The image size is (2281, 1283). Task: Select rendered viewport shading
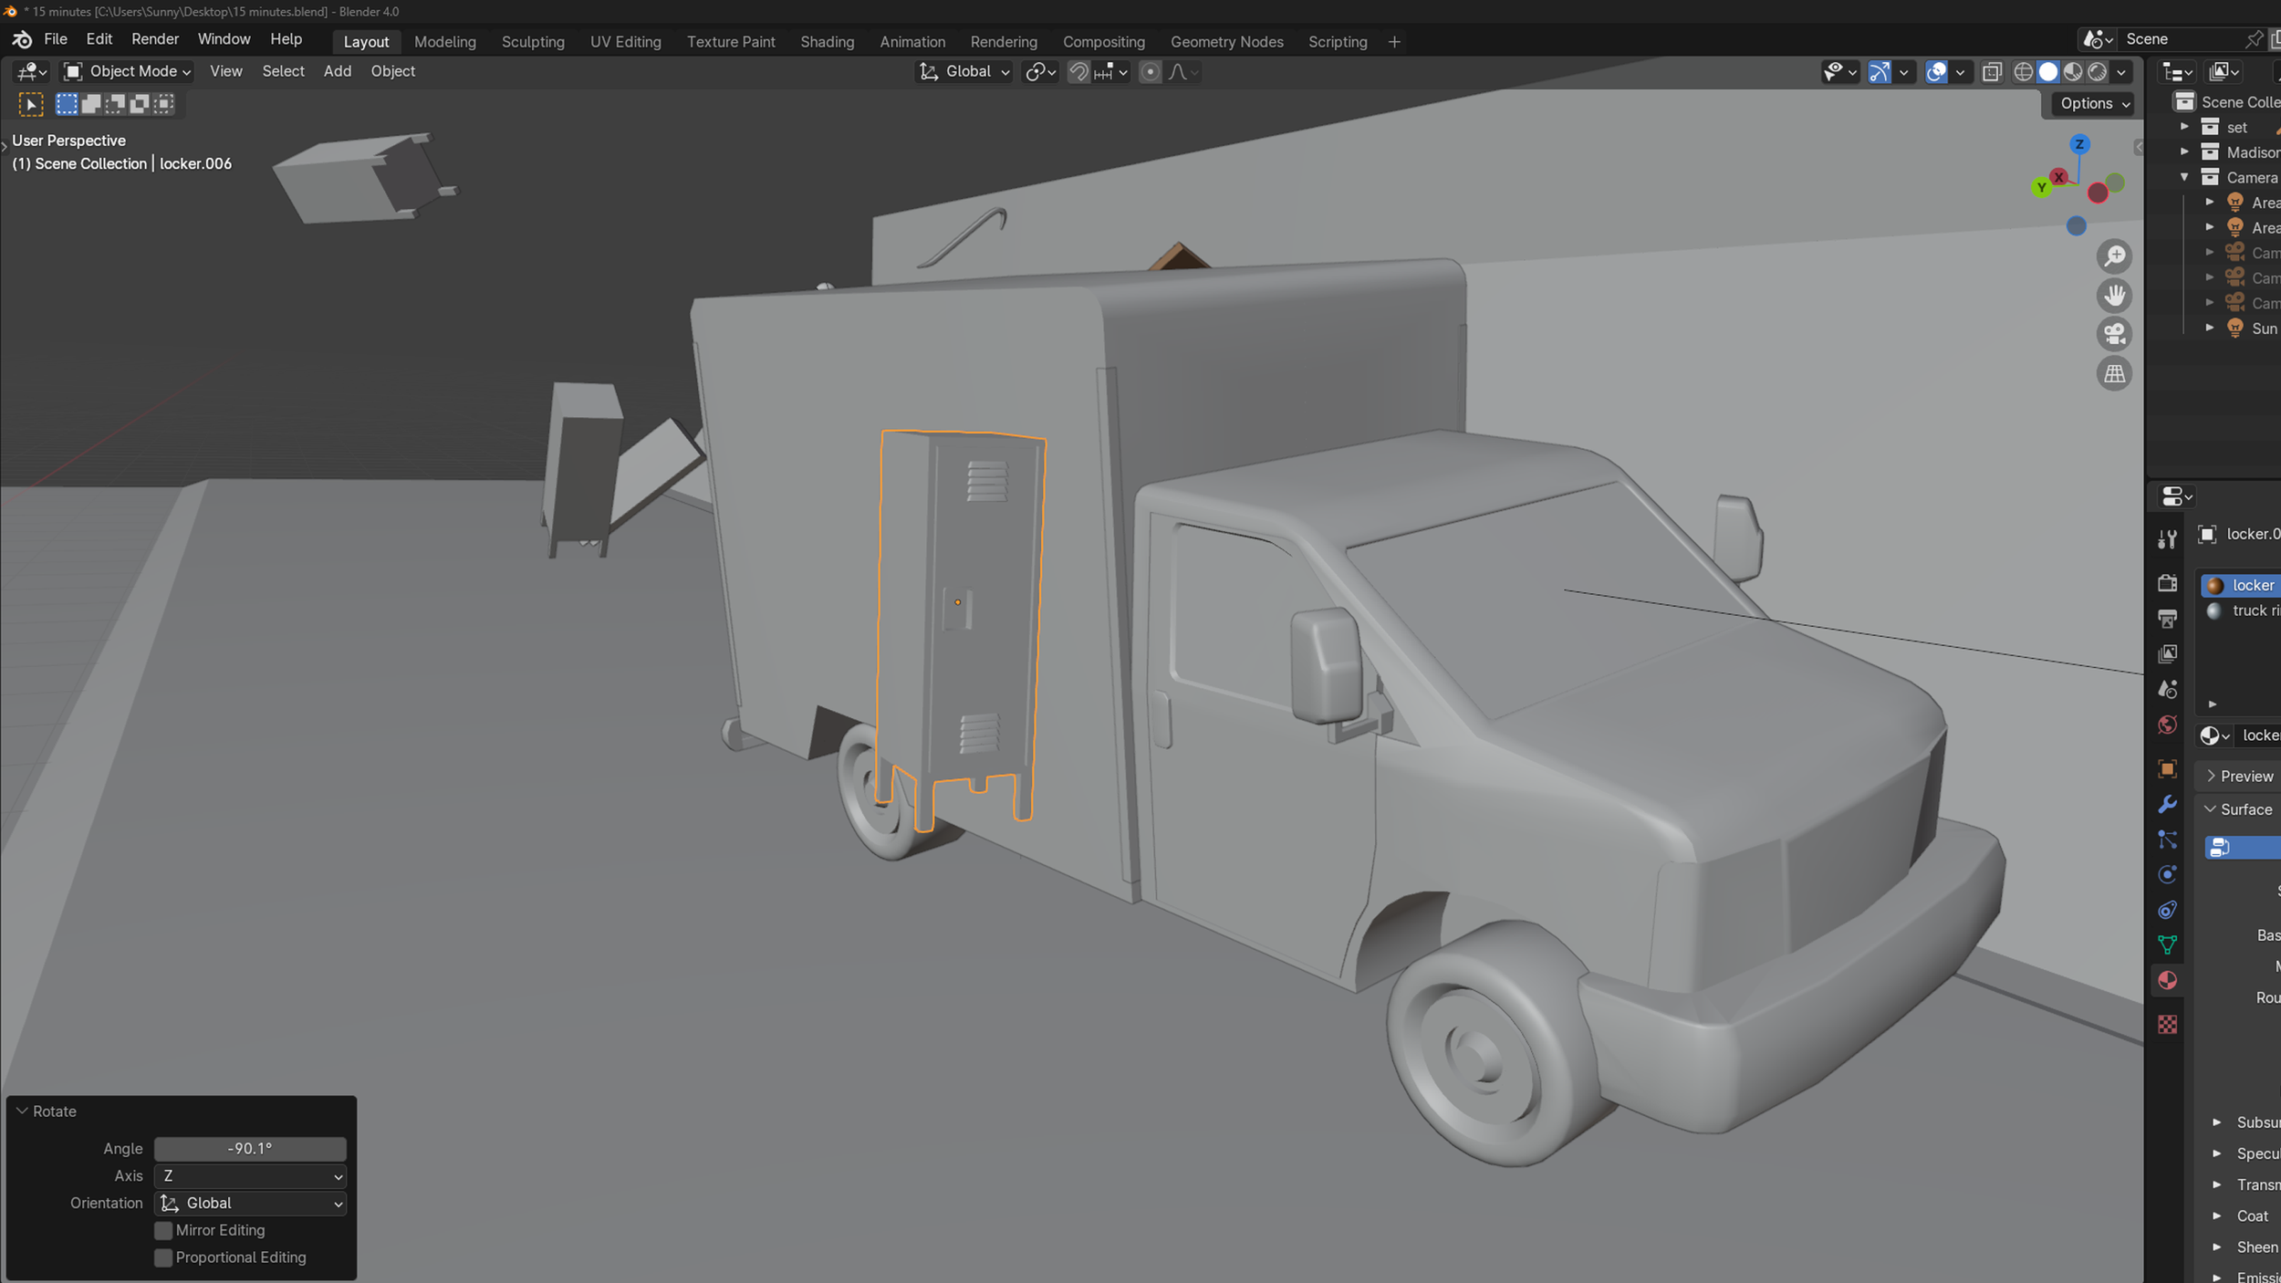(2098, 72)
